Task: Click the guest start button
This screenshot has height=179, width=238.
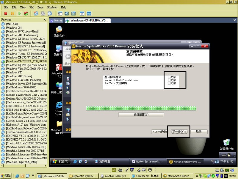Action: 60,161
